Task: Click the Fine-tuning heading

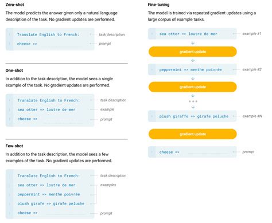Action: coord(158,5)
